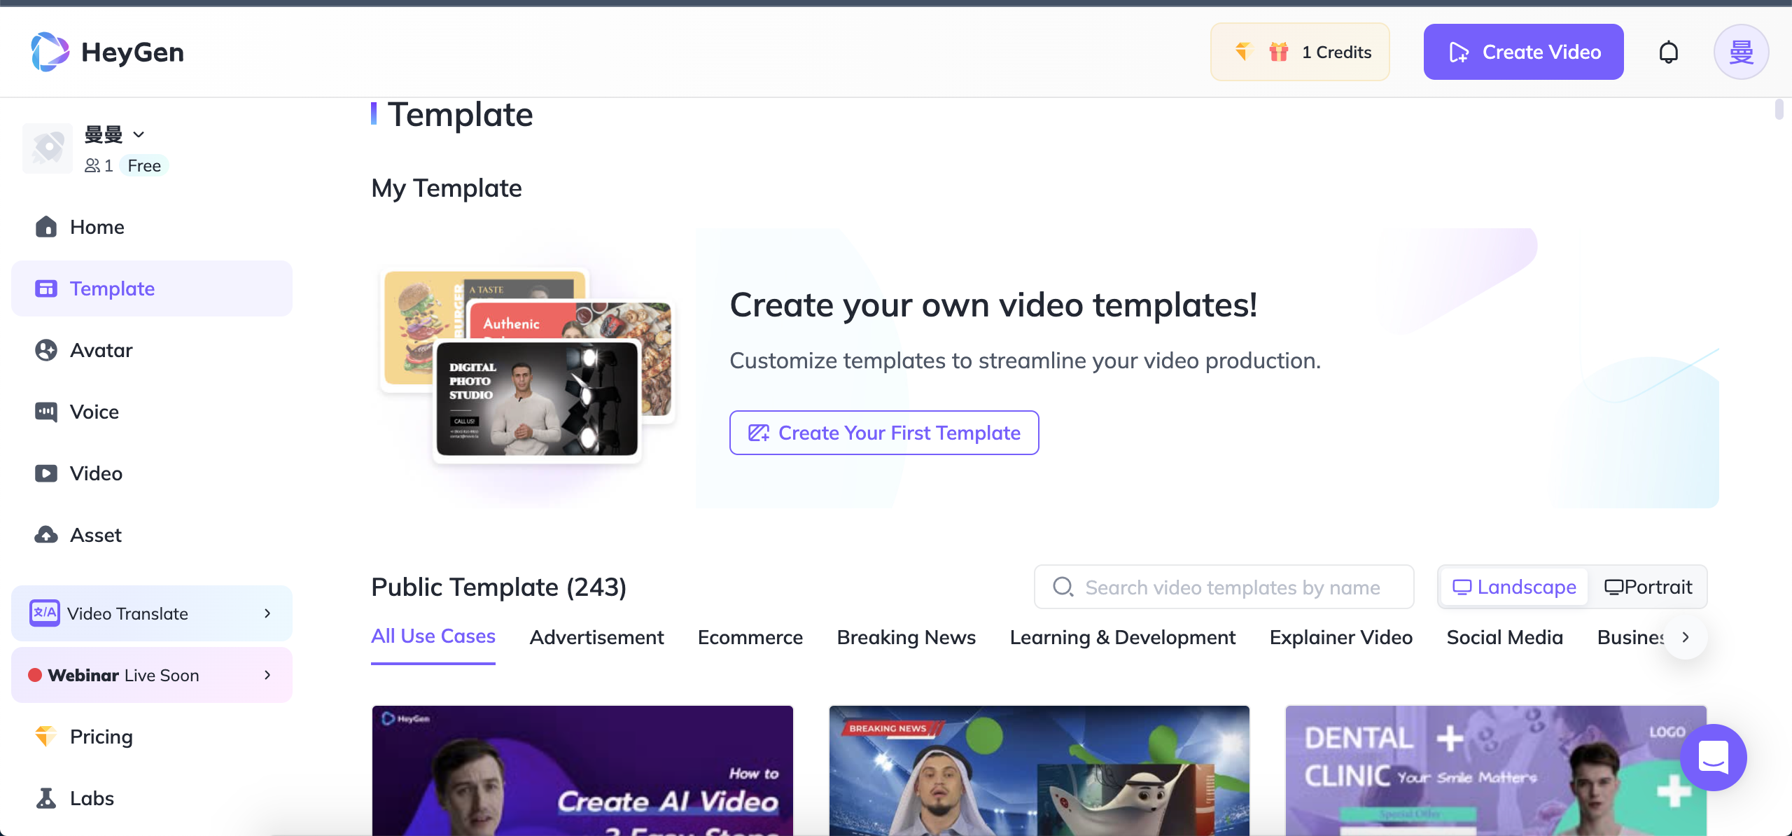Viewport: 1792px width, 836px height.
Task: Open the Create AI Video template thumbnail
Action: click(582, 770)
